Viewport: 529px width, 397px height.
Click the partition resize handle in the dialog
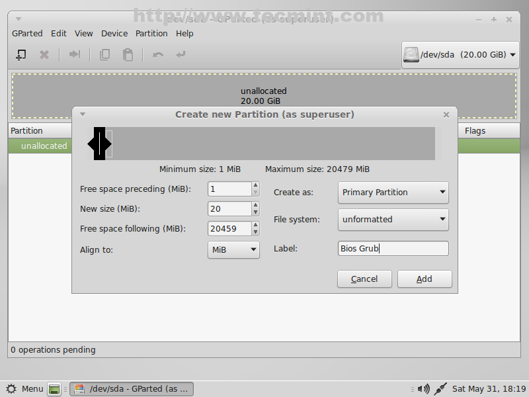click(100, 144)
